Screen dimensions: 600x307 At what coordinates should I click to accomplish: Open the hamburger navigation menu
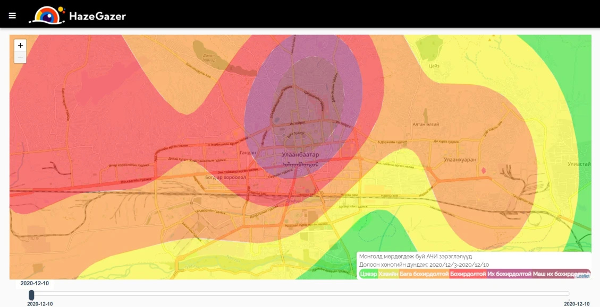point(12,16)
